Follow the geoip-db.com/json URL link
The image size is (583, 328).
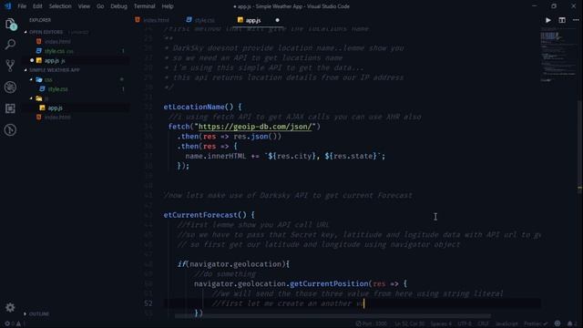tap(255, 127)
